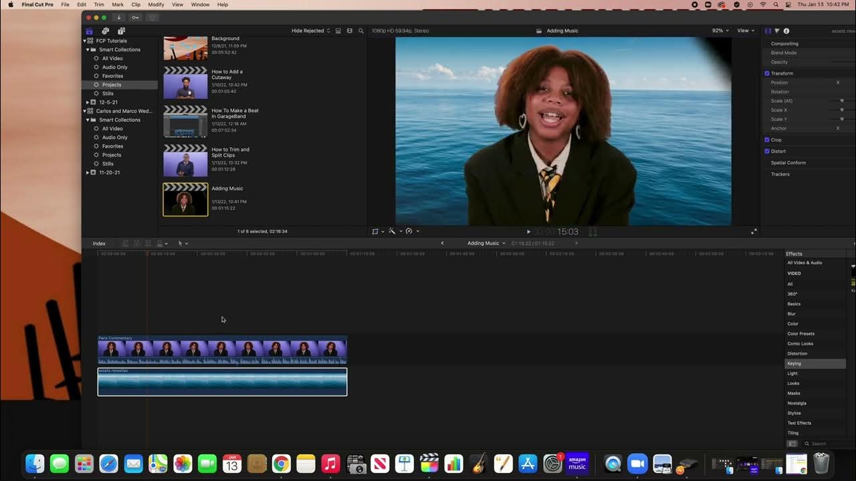Click the Connect clip to storyline button
Screen dimensions: 856x481
(125, 243)
